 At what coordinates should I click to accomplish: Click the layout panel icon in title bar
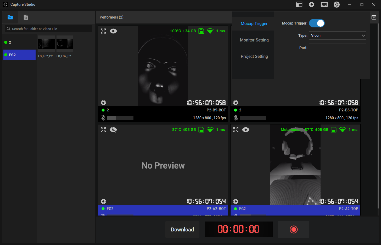point(299,4)
